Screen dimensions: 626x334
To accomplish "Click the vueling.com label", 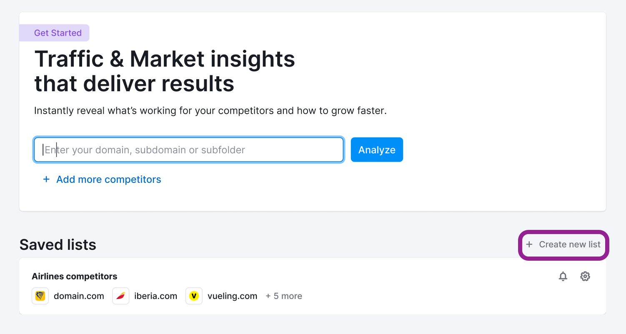I will pos(232,296).
